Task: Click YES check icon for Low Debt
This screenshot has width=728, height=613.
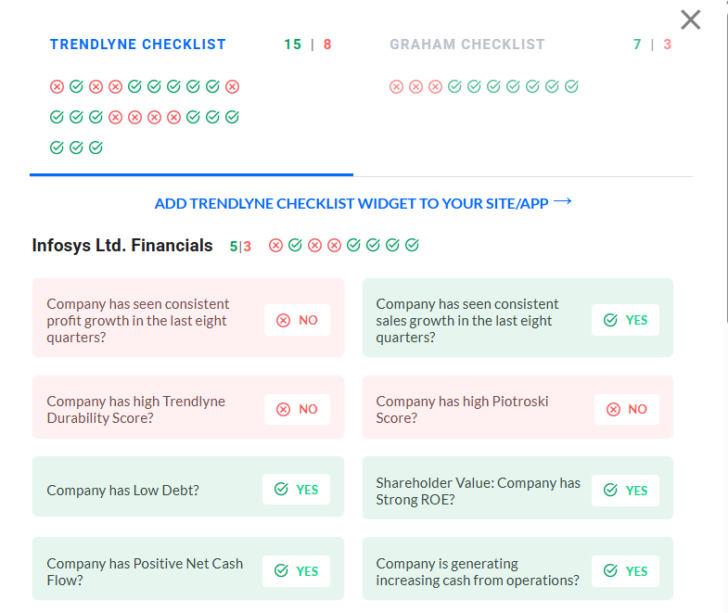Action: click(281, 490)
